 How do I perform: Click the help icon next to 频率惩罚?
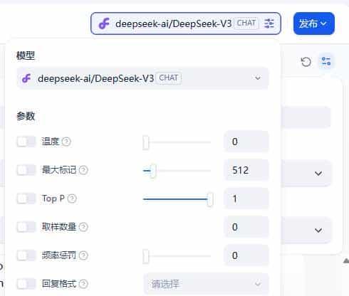(x=83, y=255)
